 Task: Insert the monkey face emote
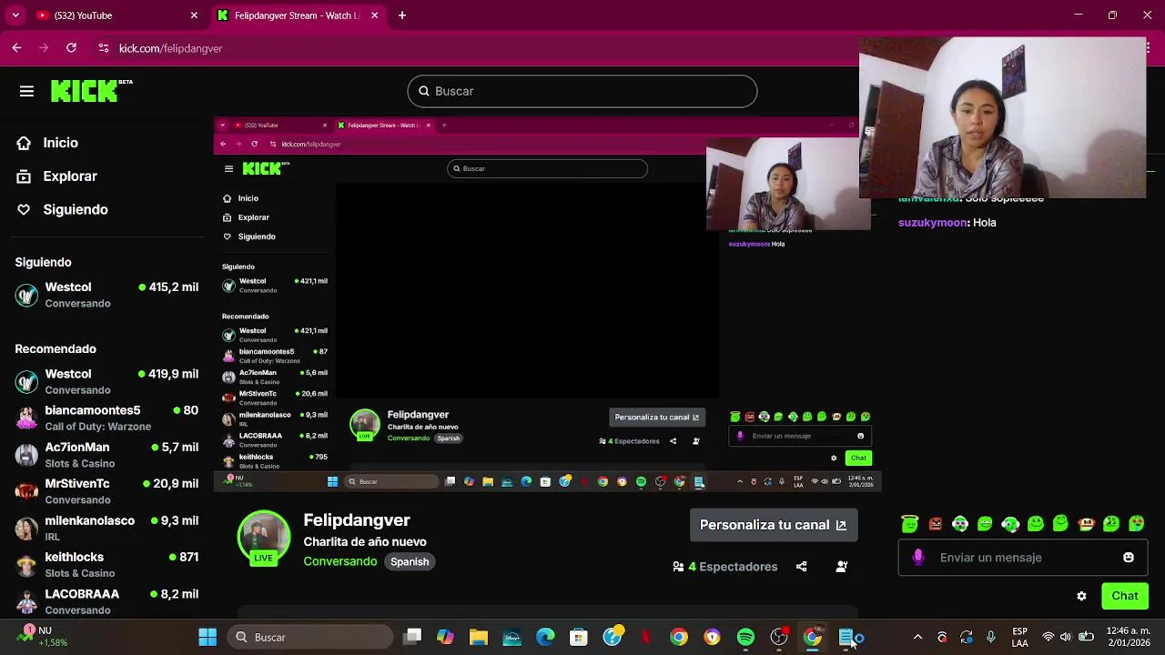coord(1086,523)
